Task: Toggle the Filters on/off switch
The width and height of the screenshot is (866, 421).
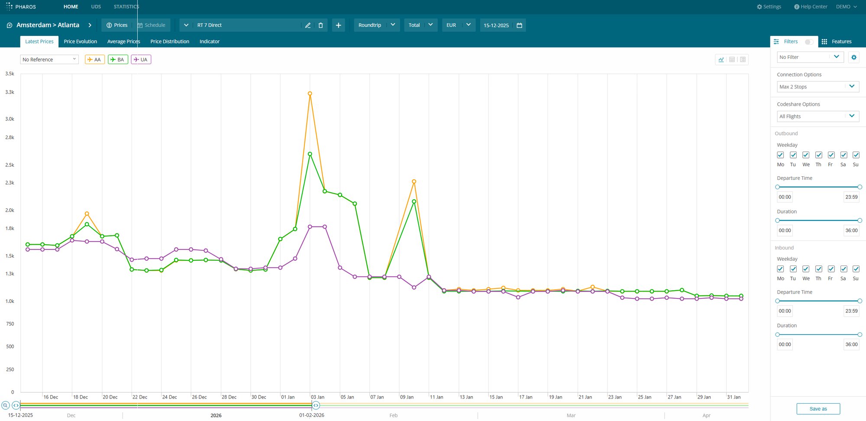Action: 808,42
